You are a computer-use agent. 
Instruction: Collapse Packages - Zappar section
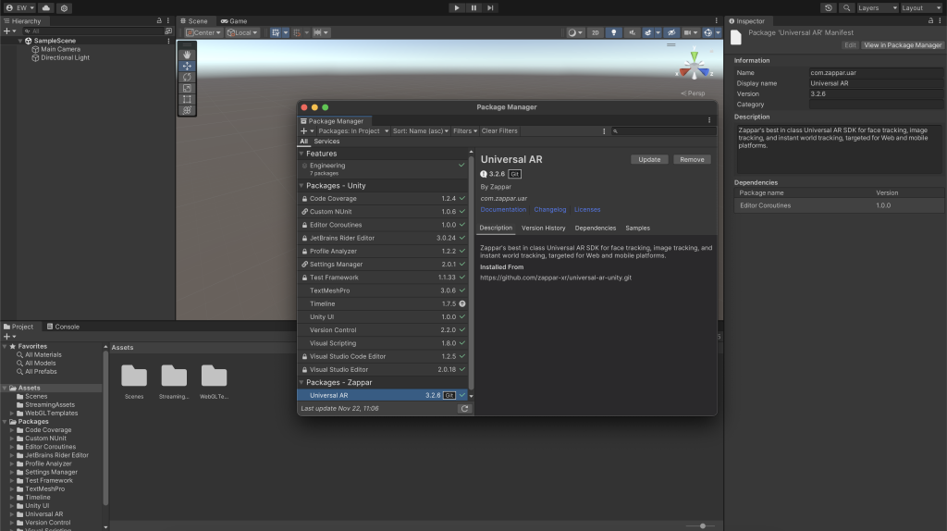tap(301, 382)
